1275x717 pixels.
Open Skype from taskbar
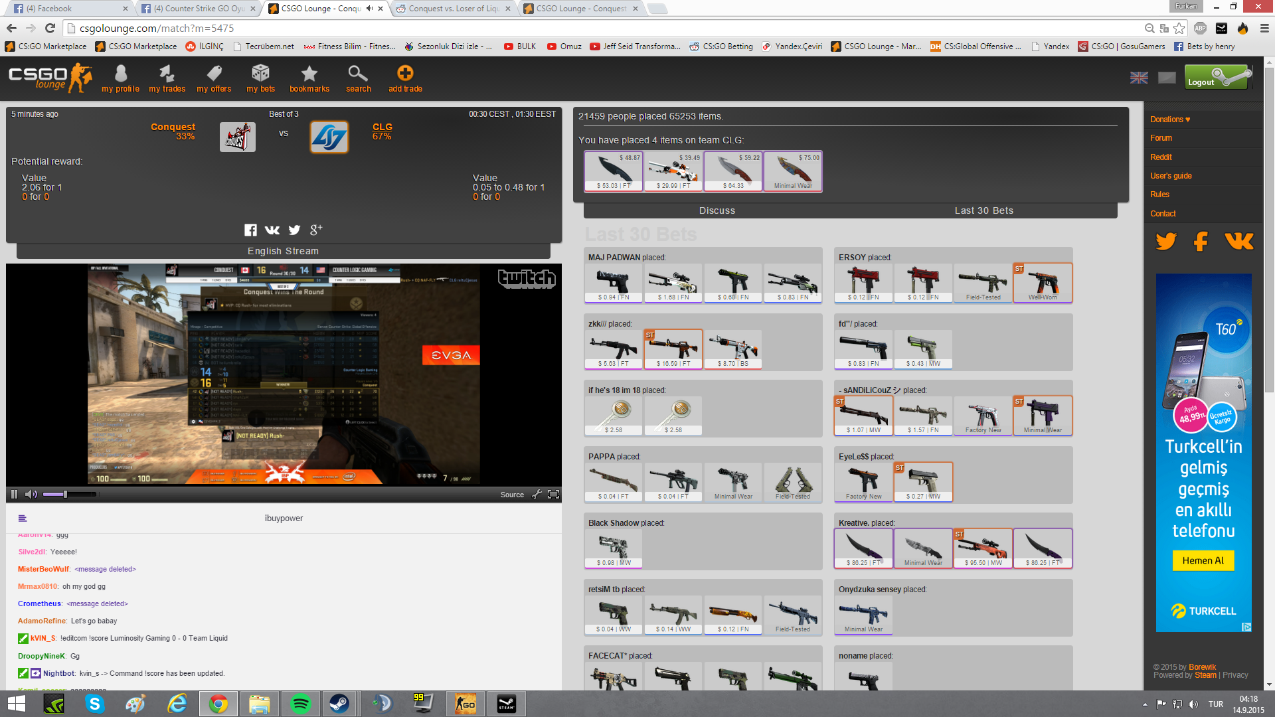coord(95,704)
